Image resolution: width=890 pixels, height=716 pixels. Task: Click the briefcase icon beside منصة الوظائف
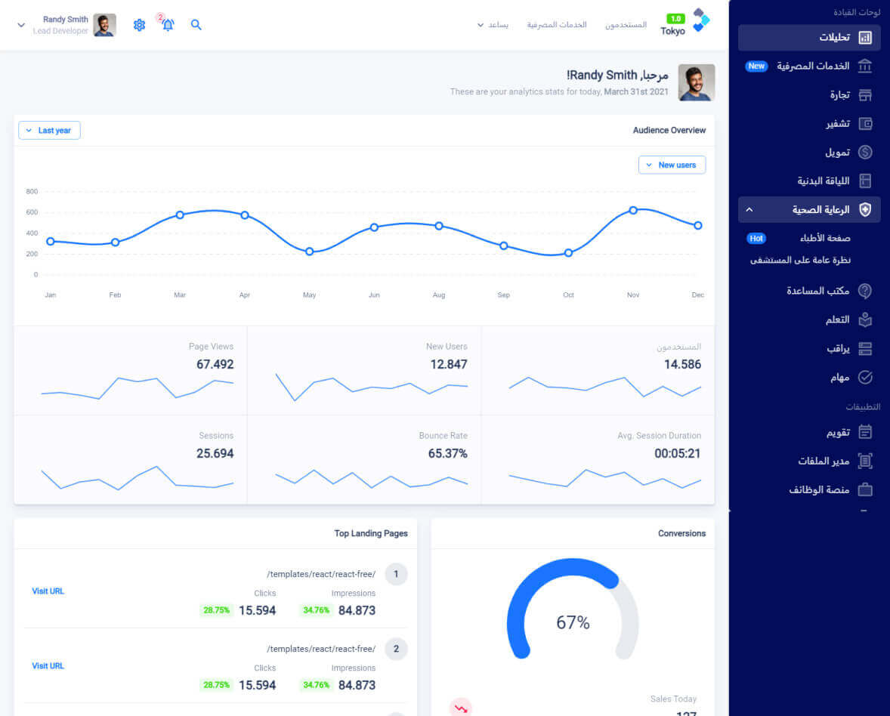tap(865, 490)
